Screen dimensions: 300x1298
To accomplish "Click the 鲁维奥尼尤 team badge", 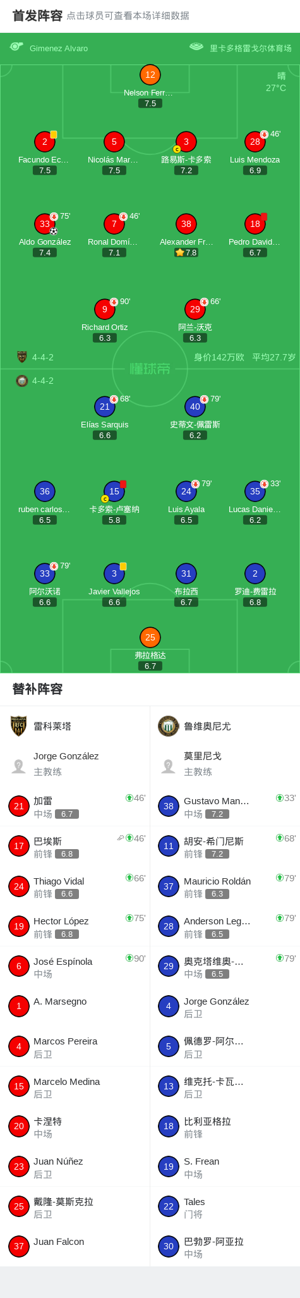I will pos(169,726).
